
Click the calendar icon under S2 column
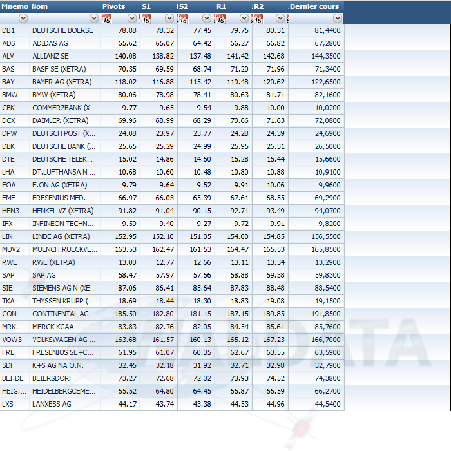click(x=183, y=19)
